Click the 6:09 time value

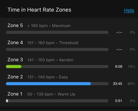tap(118, 67)
